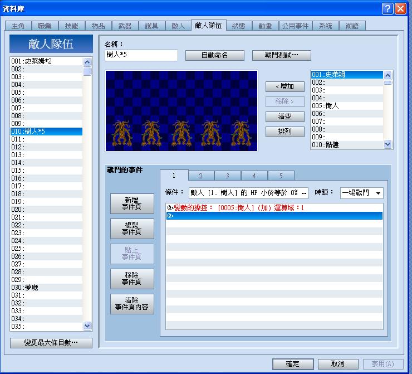Select battle event page tab 4
412x374 pixels.
pos(254,176)
